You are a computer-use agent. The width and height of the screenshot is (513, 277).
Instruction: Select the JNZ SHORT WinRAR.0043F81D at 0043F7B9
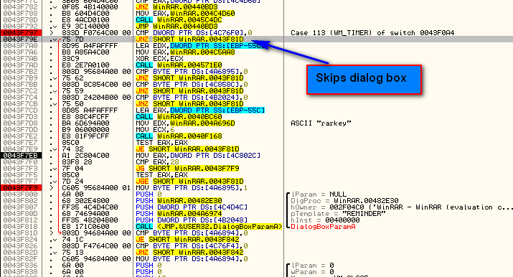tap(189, 78)
